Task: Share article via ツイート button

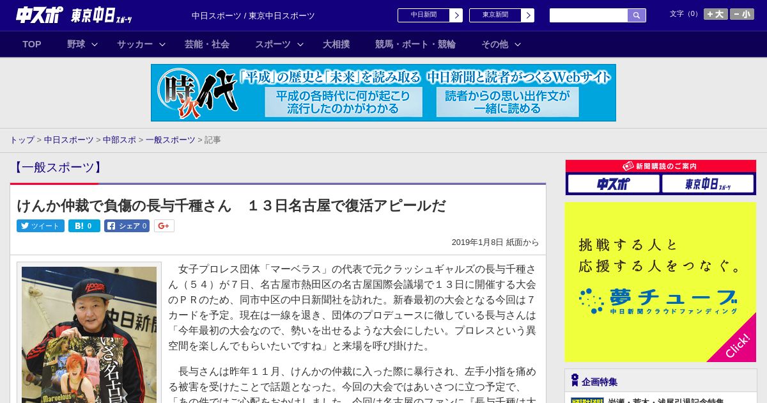Action: tap(40, 226)
